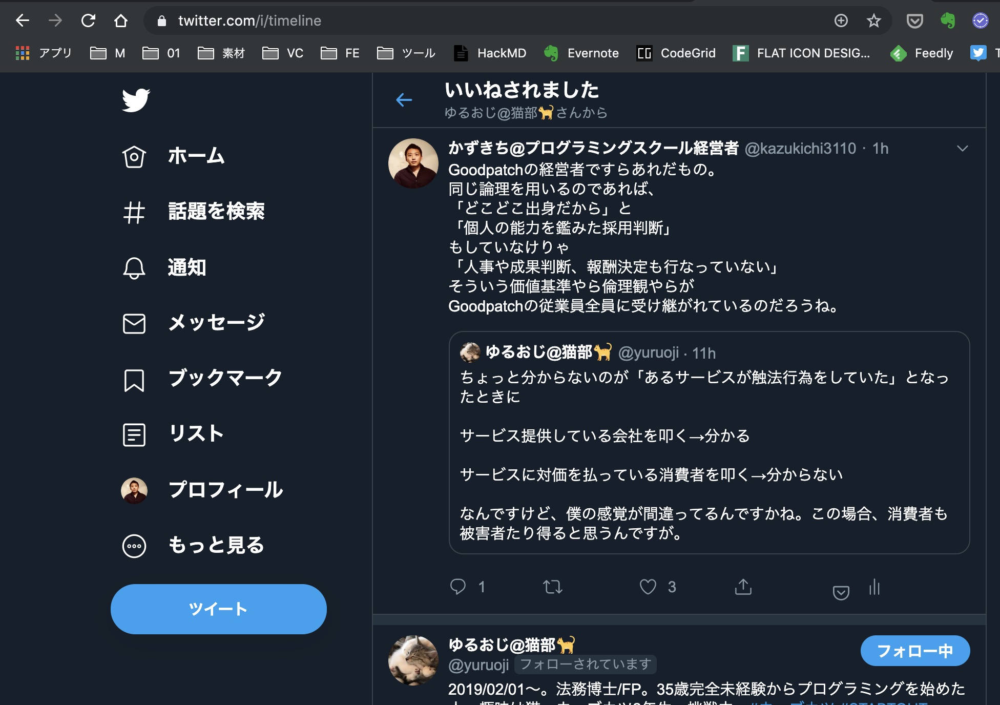Retweet kazukichi's tweet via retweet icon
The width and height of the screenshot is (1000, 705).
point(553,587)
